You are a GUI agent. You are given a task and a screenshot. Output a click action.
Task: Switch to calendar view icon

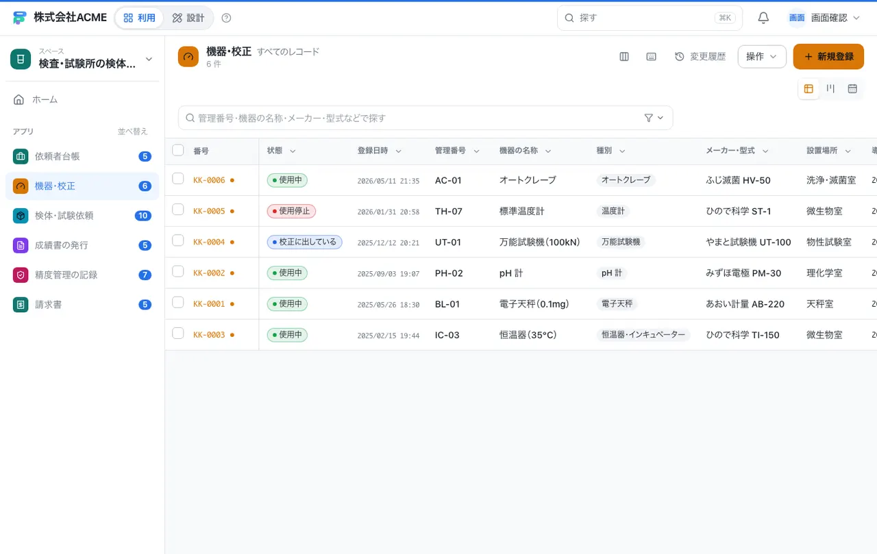pyautogui.click(x=852, y=88)
